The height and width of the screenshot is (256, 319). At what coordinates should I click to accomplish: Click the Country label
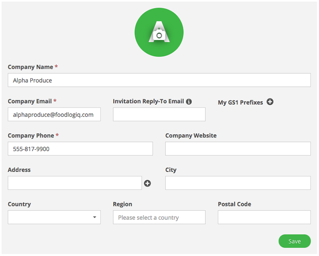point(19,204)
